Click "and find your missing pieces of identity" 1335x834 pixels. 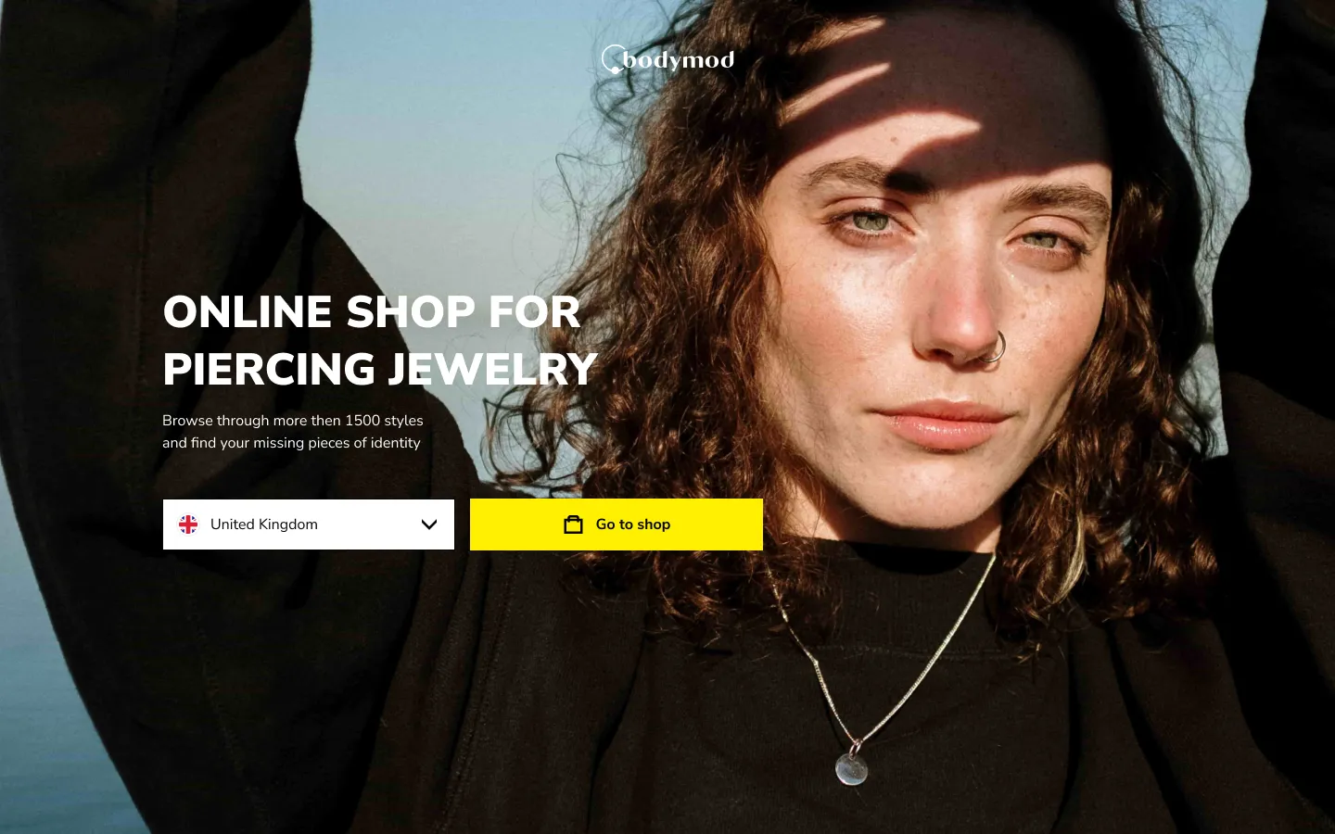click(x=291, y=443)
